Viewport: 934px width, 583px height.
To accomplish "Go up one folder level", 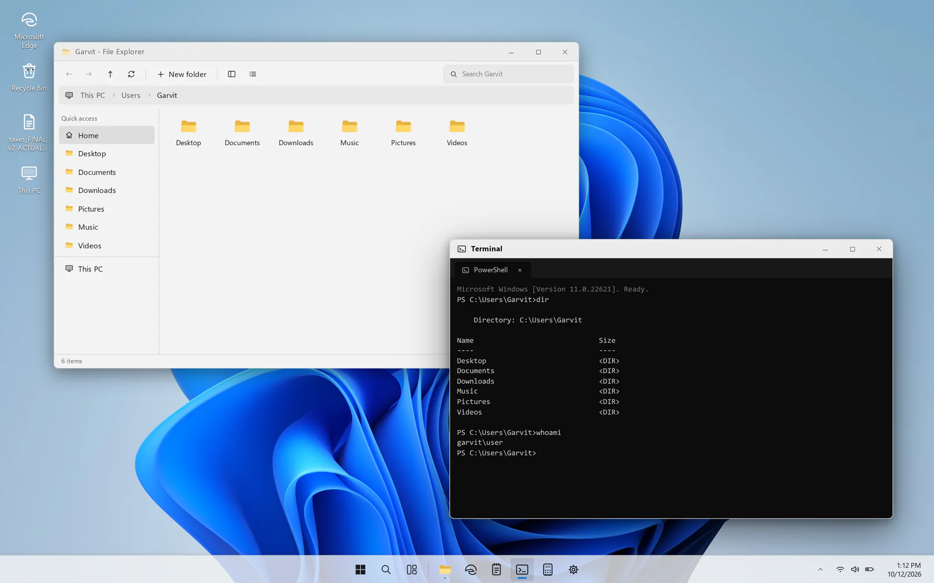I will click(x=110, y=74).
